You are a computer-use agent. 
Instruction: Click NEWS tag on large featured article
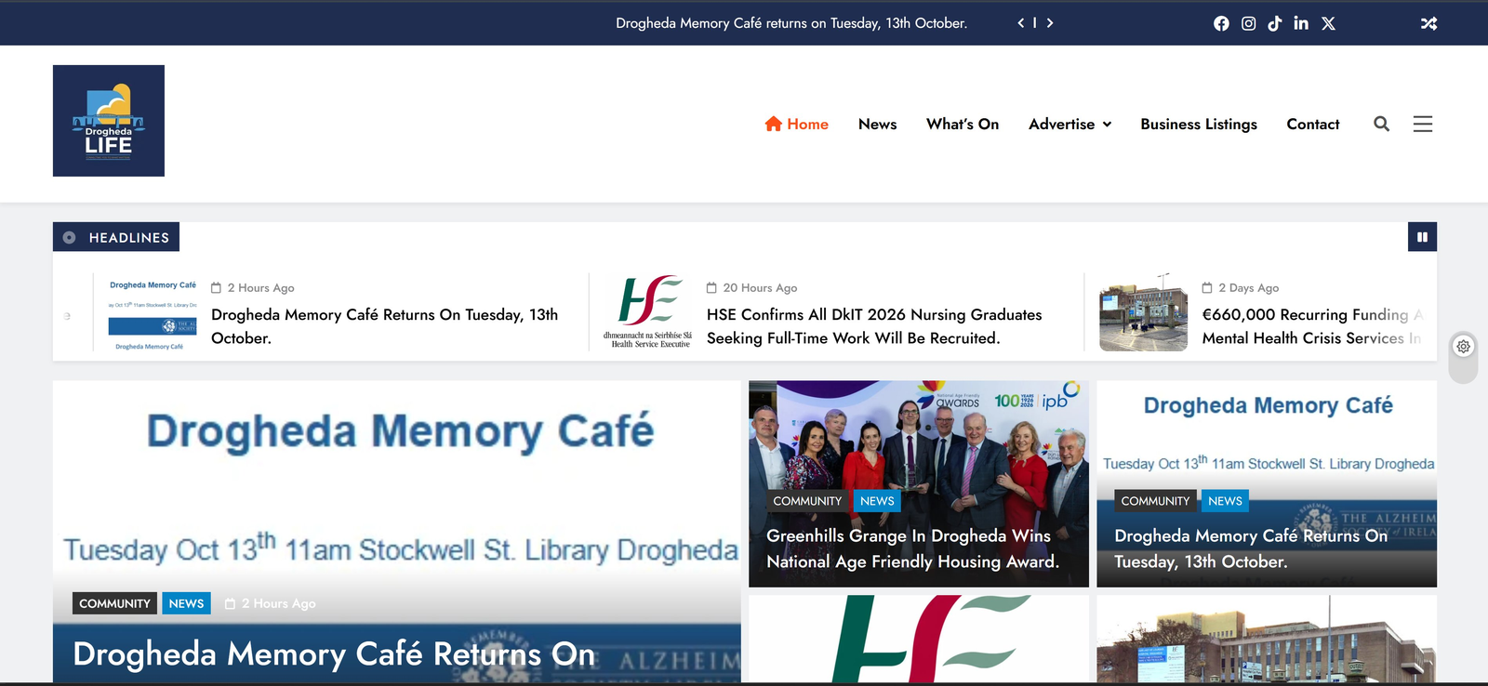[x=186, y=603]
